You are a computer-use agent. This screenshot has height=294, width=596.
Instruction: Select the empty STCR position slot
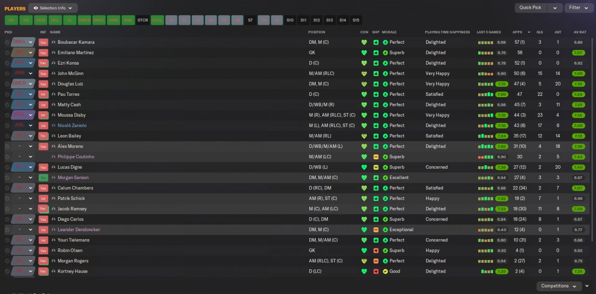[x=142, y=20]
